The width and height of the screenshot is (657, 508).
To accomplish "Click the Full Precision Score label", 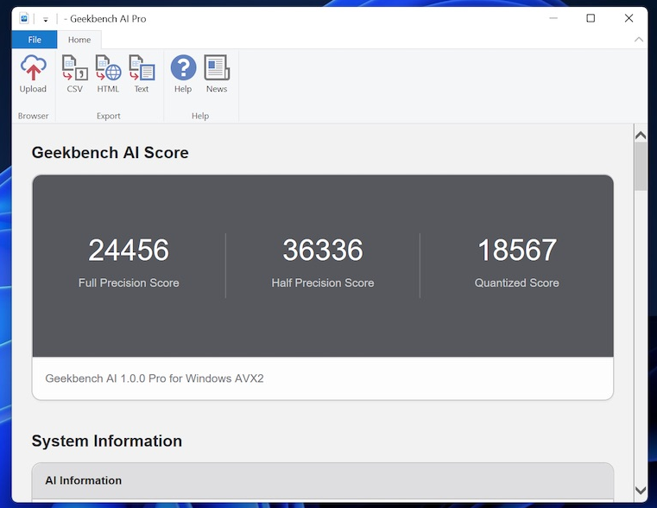I will [x=129, y=283].
